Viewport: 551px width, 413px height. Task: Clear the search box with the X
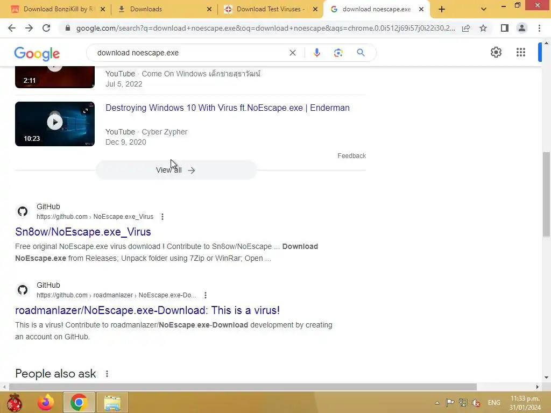tap(292, 53)
